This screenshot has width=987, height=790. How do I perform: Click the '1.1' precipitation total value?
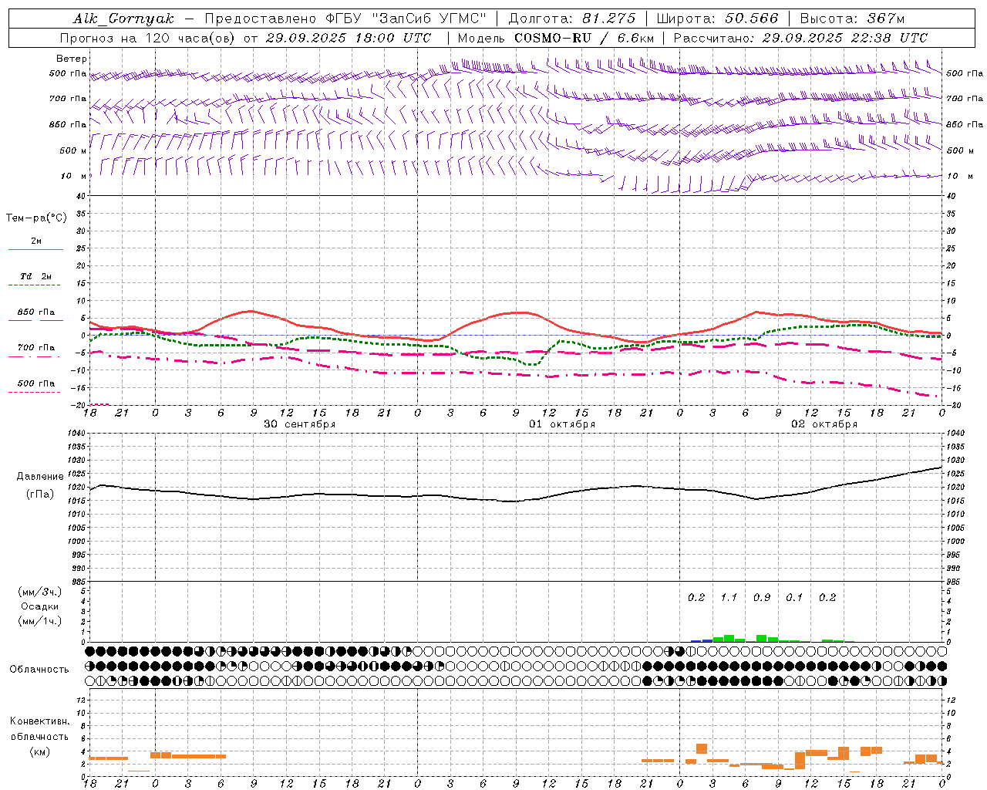click(x=729, y=597)
